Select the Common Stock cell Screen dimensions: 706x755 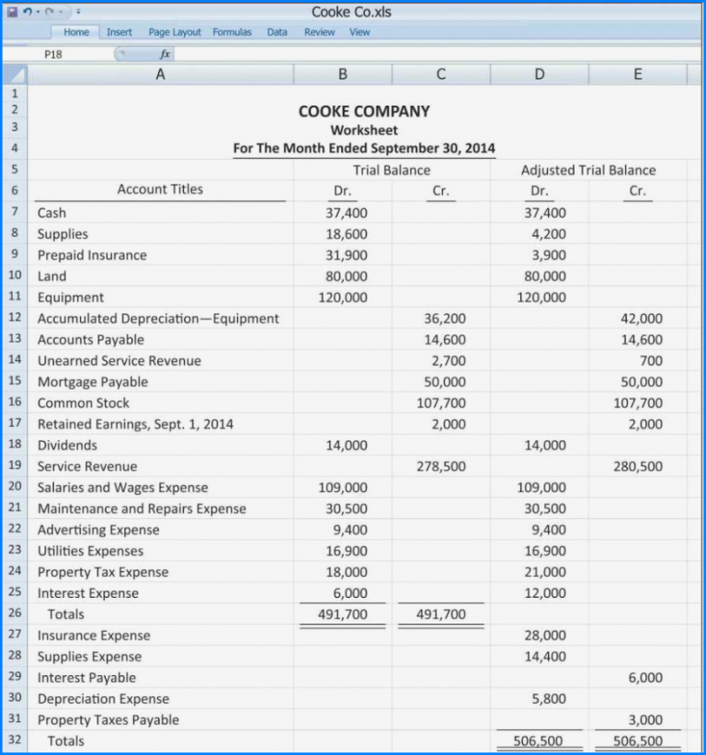tap(161, 403)
